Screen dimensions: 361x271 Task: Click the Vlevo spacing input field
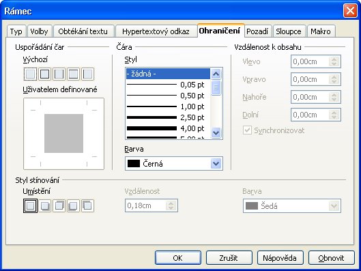coord(311,61)
